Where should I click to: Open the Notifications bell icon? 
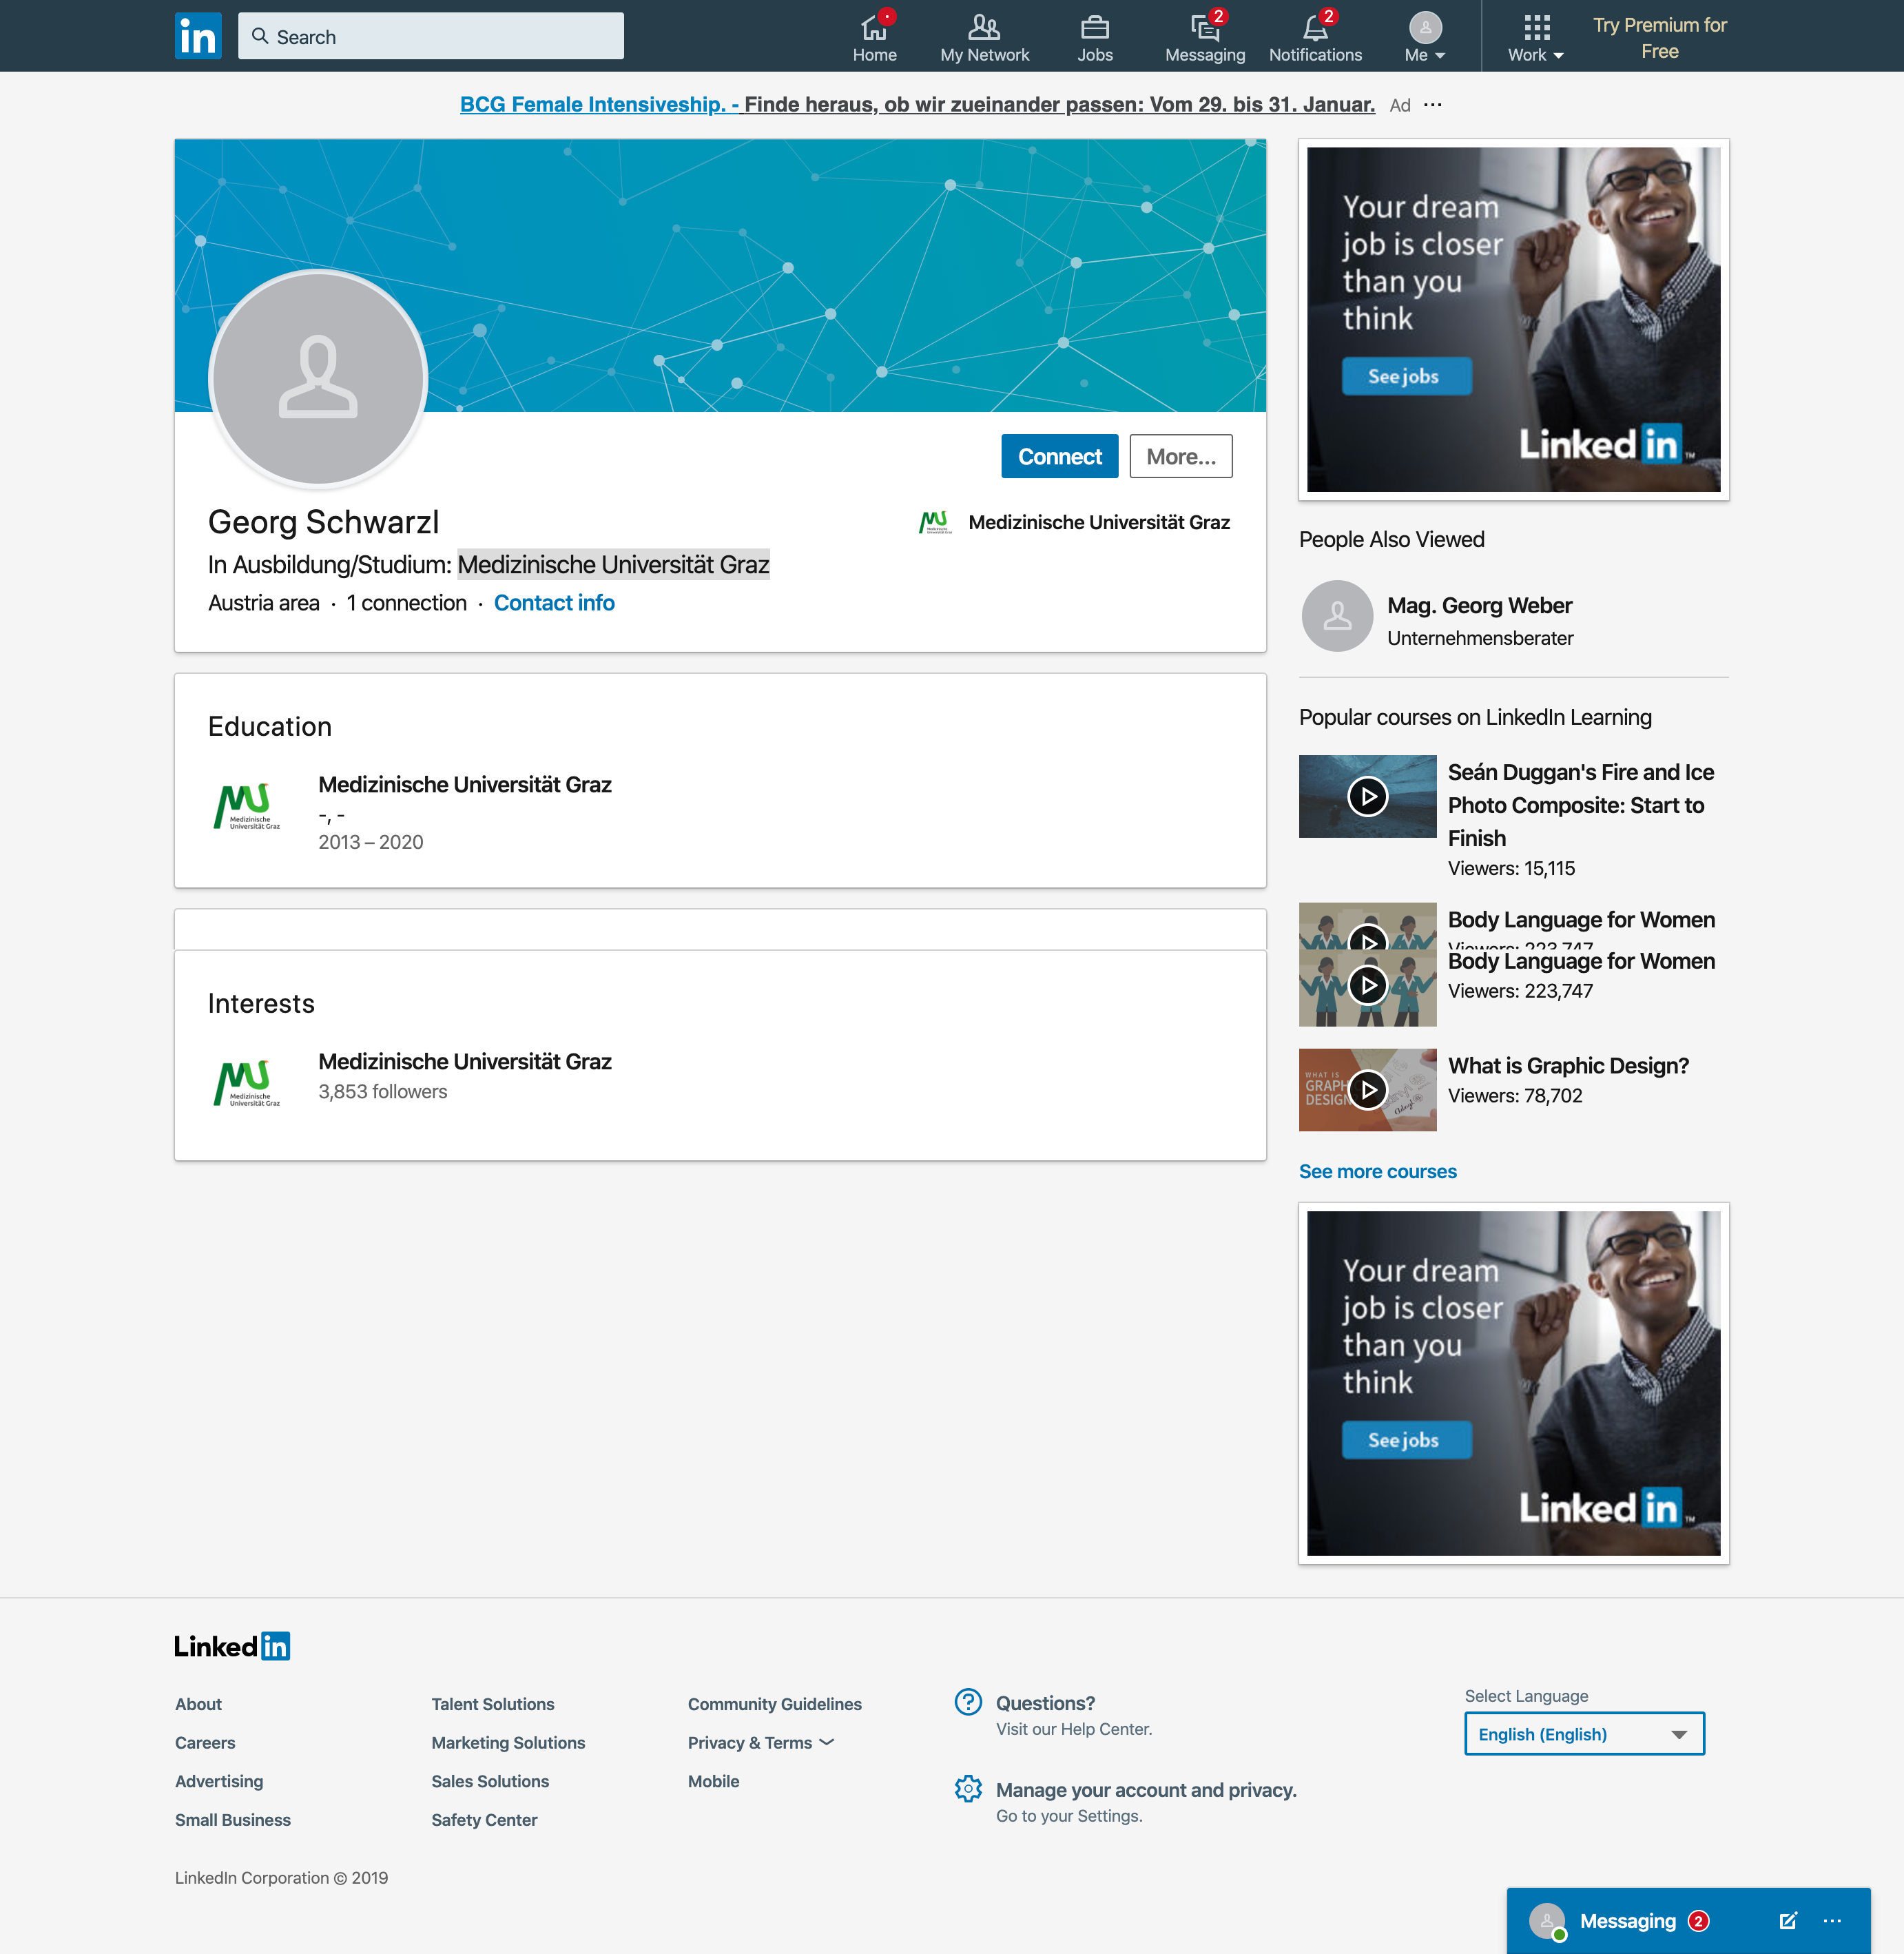click(x=1315, y=37)
